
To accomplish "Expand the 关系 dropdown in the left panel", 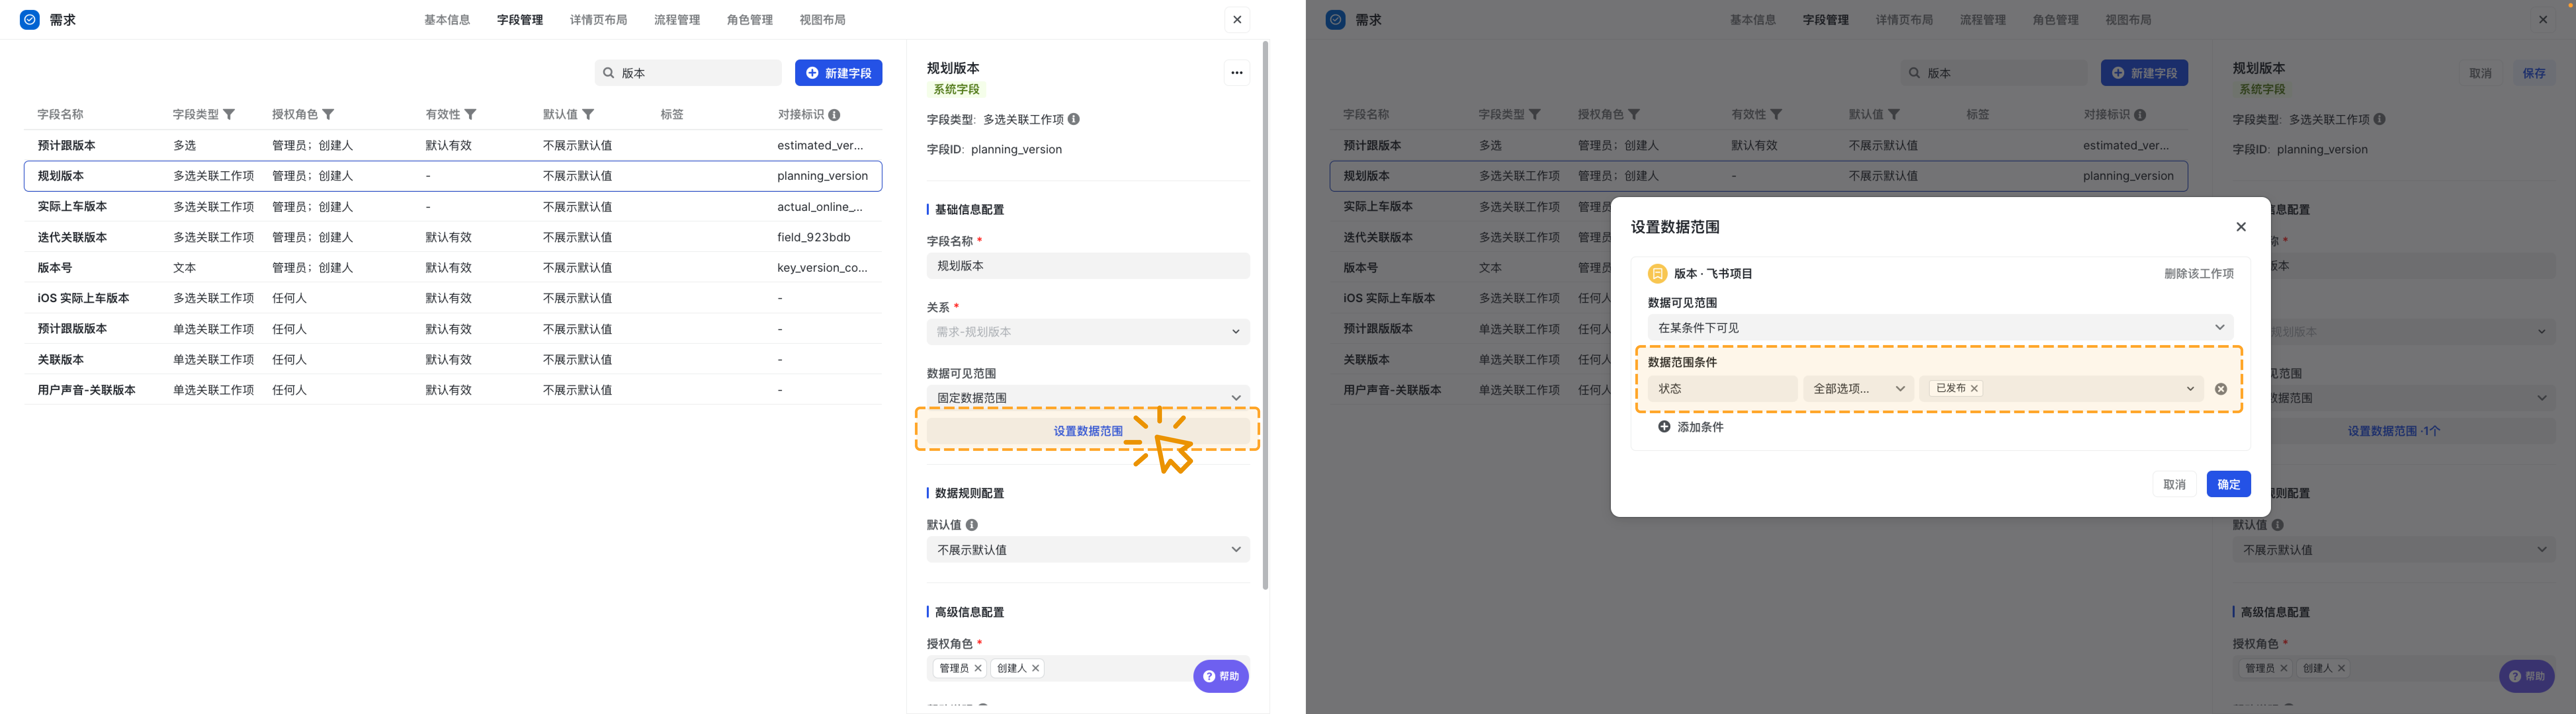I will tap(1088, 332).
